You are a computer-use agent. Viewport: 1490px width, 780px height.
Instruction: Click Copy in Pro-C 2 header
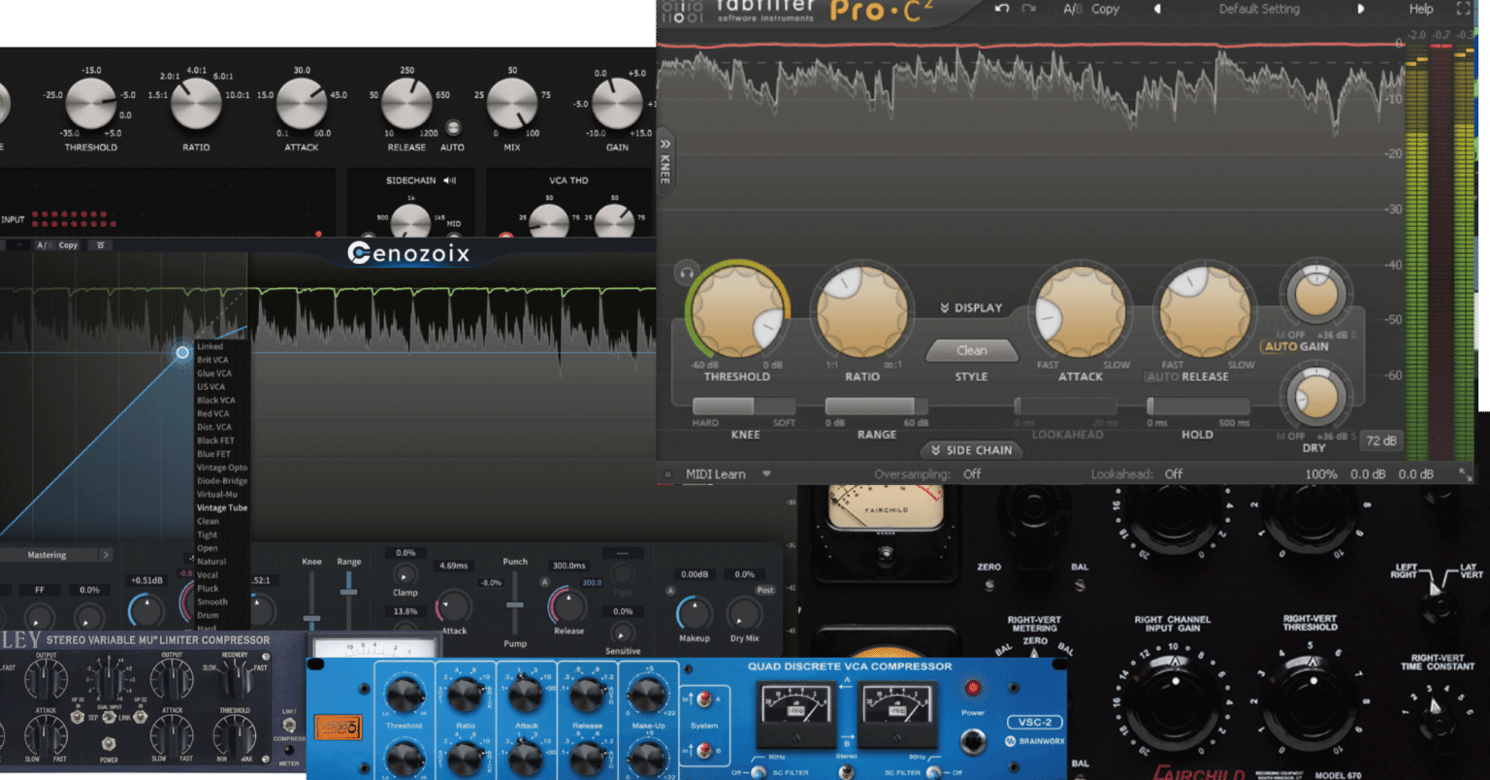tap(1105, 9)
